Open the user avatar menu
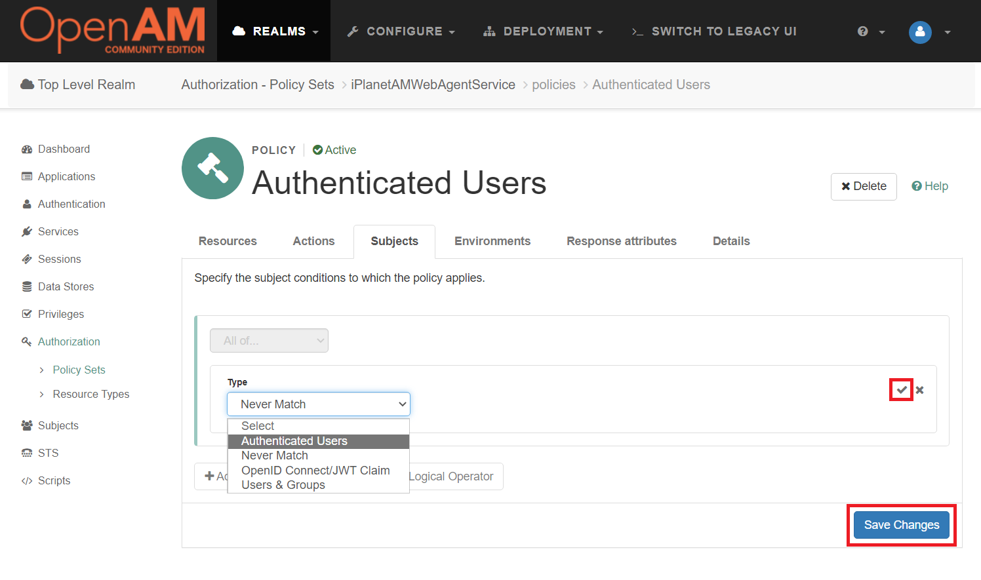 [x=920, y=31]
